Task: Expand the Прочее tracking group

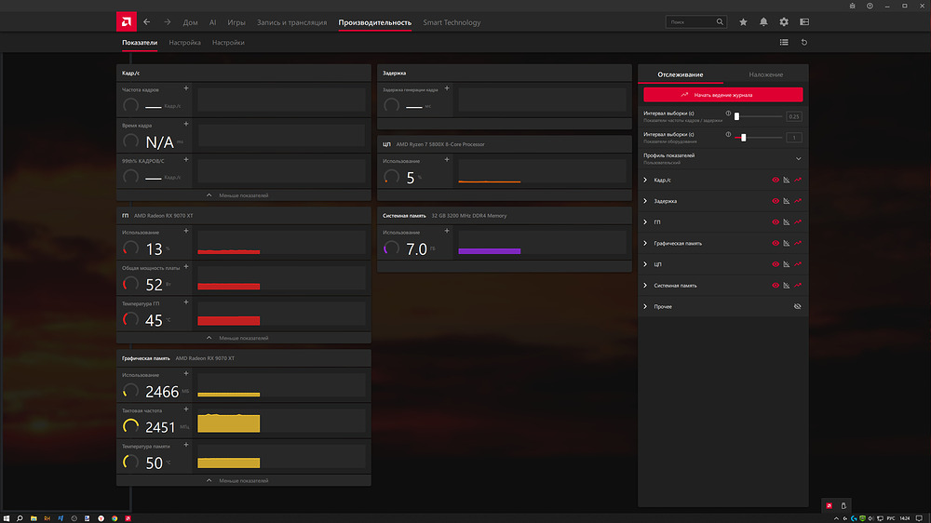Action: (x=645, y=306)
